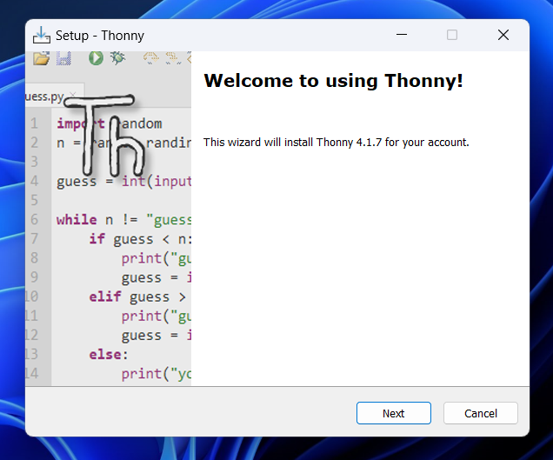553x460 pixels.
Task: Click the Setup - Thonny title text
Action: click(x=100, y=36)
